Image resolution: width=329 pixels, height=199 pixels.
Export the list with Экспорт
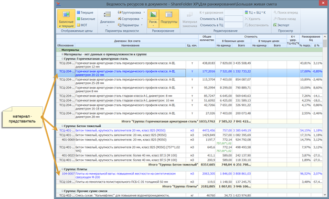click(x=281, y=25)
